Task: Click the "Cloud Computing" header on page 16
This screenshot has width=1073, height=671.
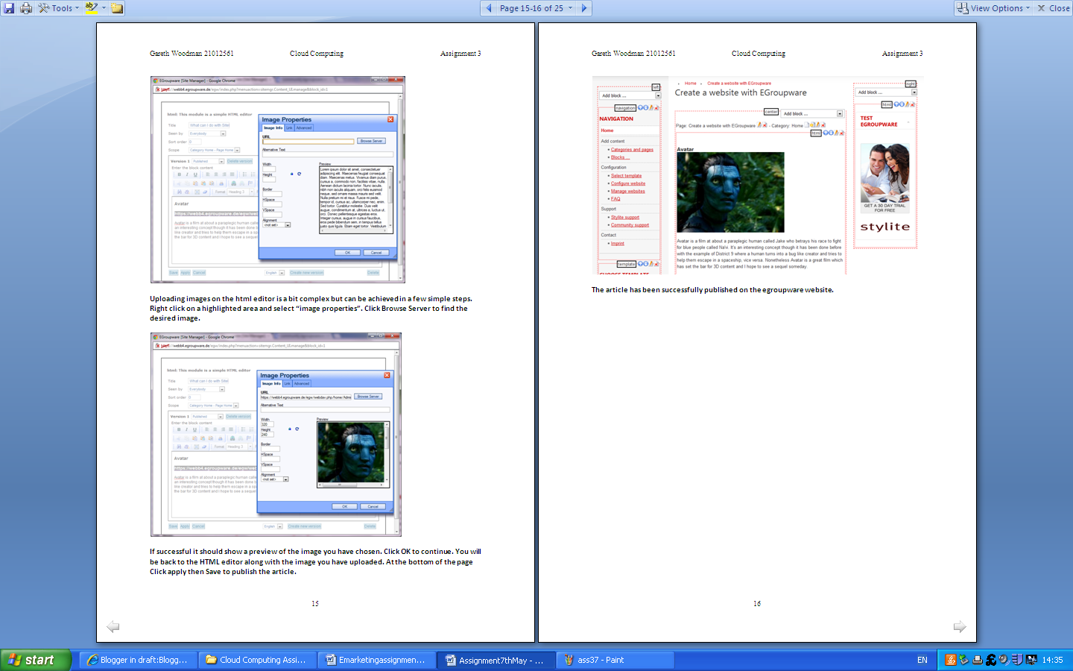Action: tap(759, 54)
